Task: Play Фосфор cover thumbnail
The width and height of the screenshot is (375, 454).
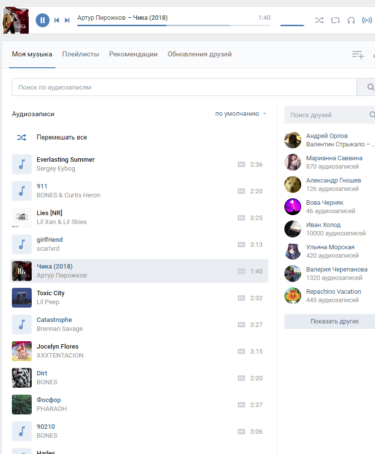Action: (22, 405)
